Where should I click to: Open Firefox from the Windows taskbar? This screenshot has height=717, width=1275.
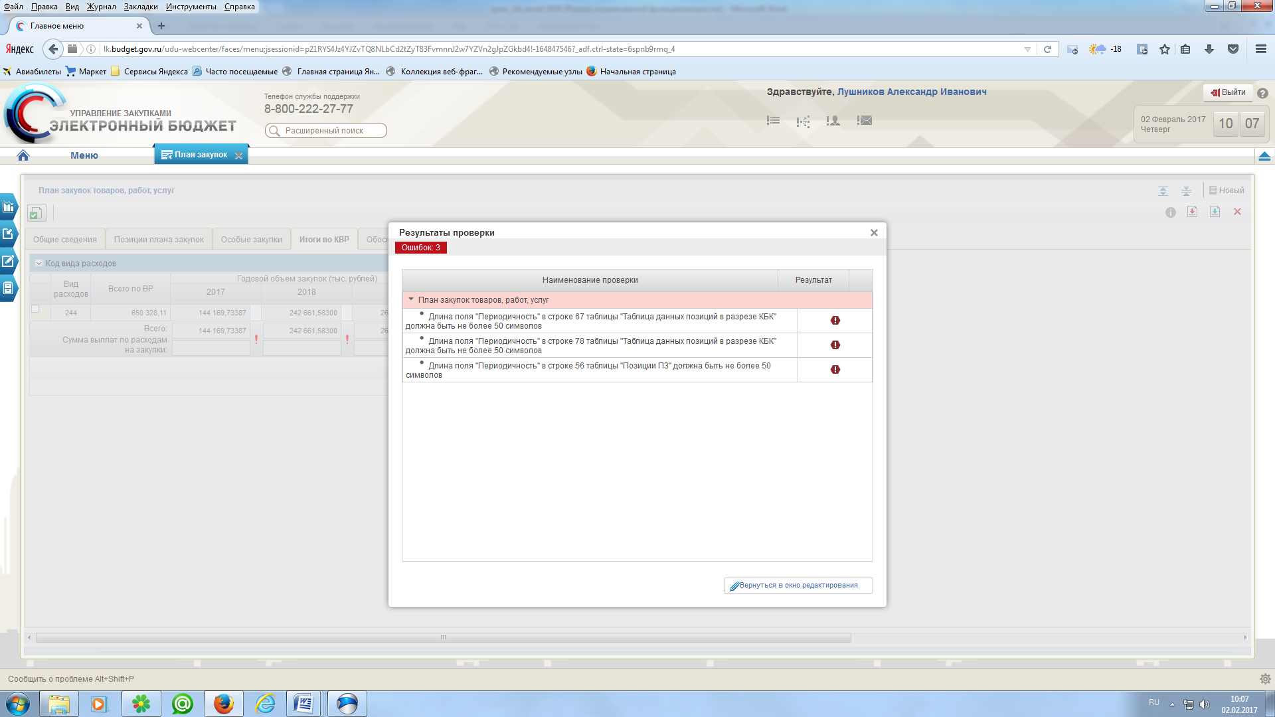223,704
